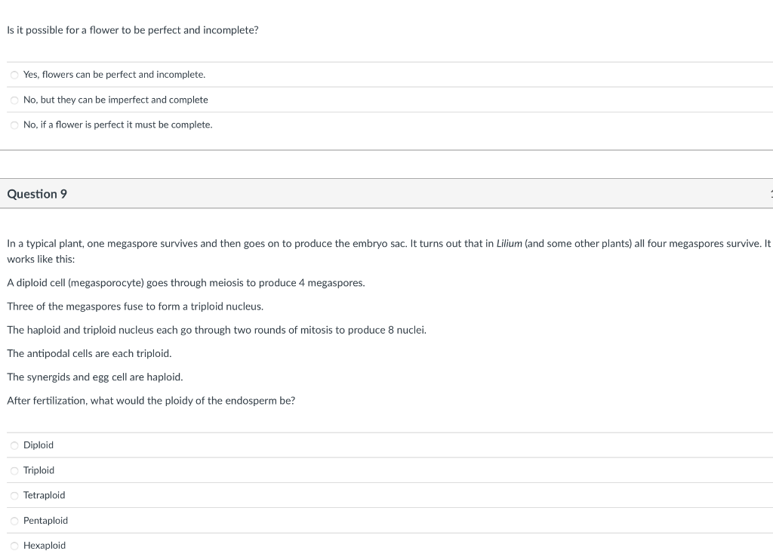This screenshot has height=560, width=773.
Task: Click the 'Question 9' header title
Action: tap(37, 194)
